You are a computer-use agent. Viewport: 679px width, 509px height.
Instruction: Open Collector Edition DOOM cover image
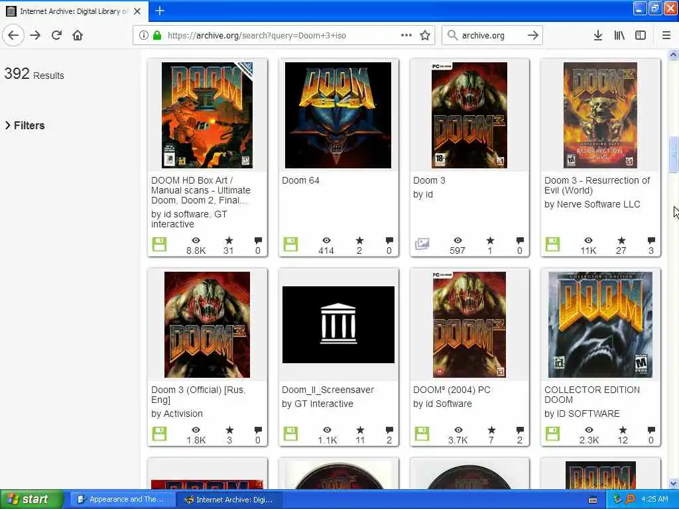pyautogui.click(x=600, y=325)
